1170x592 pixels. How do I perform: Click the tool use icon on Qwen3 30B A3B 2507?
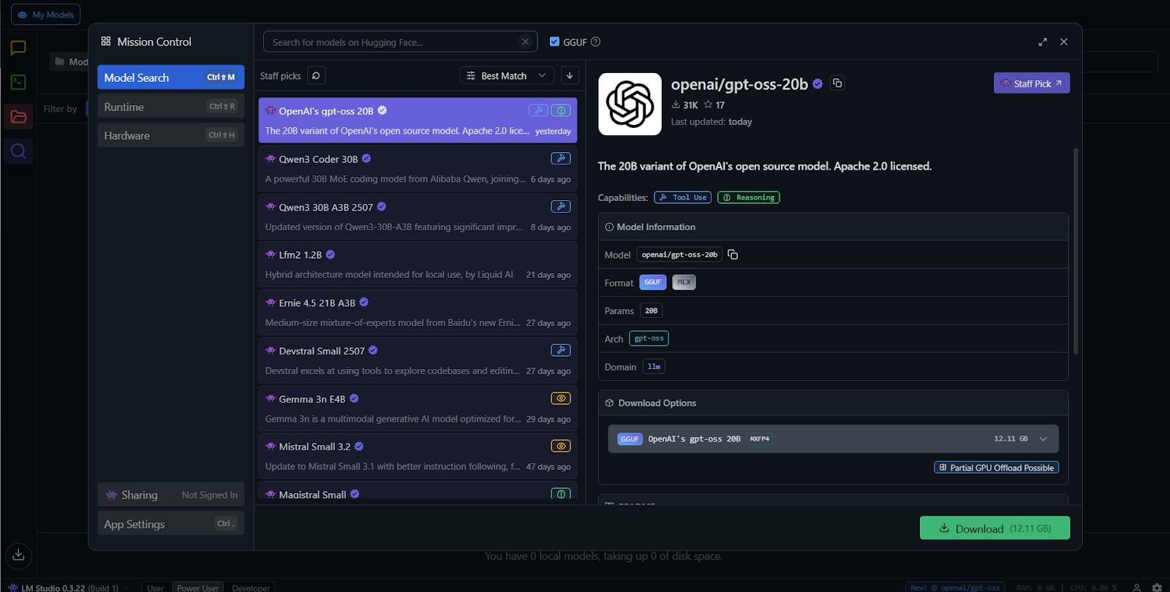point(561,207)
